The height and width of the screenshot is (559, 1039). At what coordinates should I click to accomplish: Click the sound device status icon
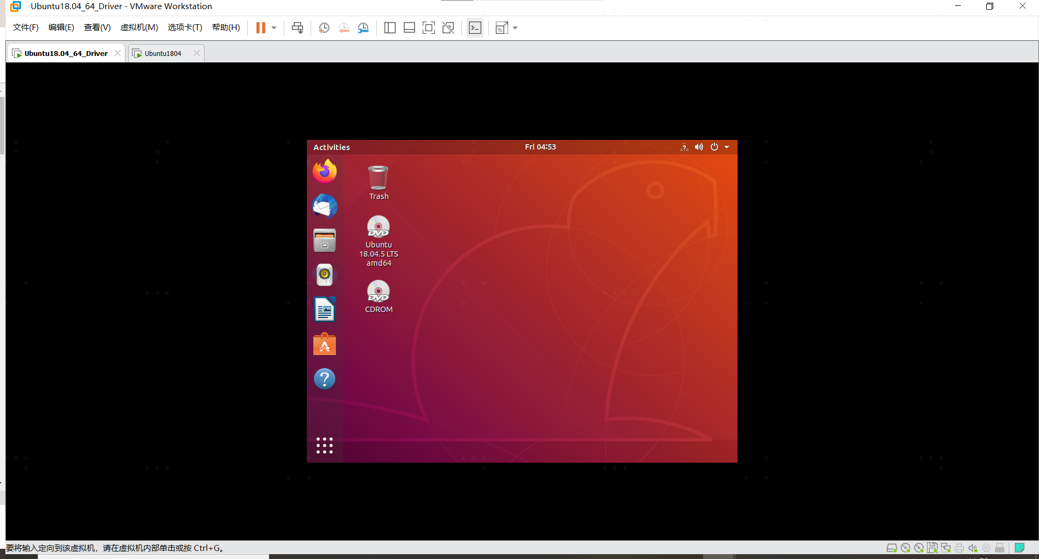tap(973, 548)
